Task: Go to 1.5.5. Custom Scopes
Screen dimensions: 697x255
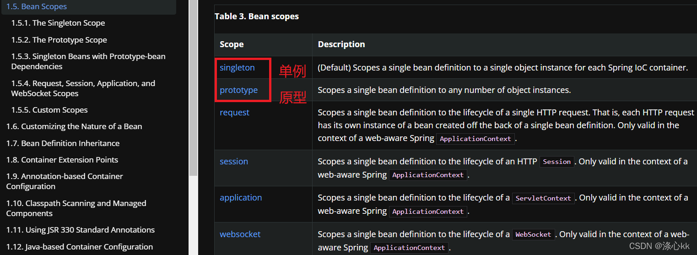Action: click(x=49, y=110)
